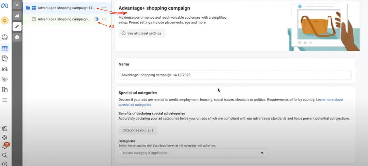
Task: Open the Advertising settings icon with lines
Action: pos(5,79)
